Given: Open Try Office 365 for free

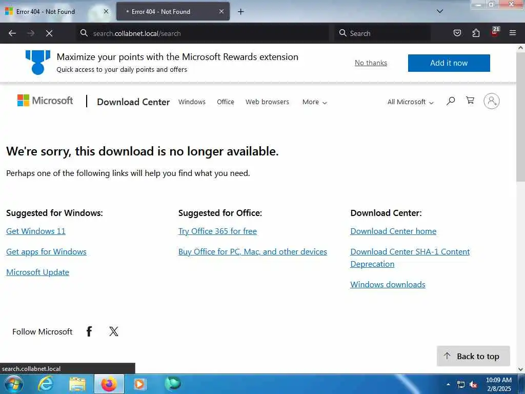Looking at the screenshot, I should click(217, 231).
